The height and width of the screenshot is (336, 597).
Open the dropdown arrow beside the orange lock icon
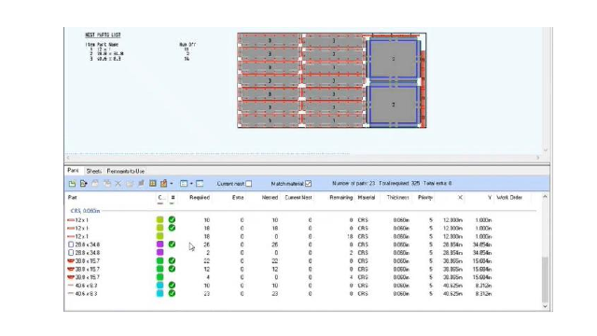point(172,184)
